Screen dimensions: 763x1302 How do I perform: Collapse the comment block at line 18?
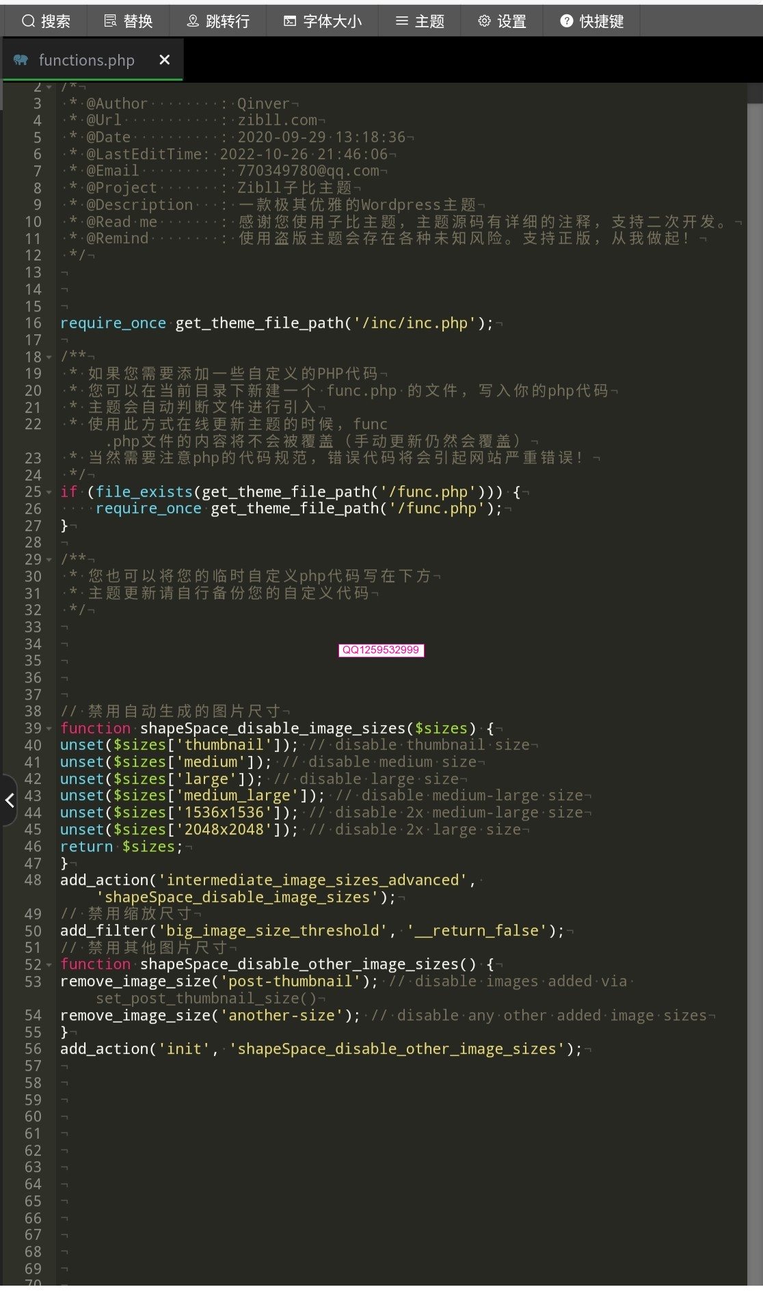pyautogui.click(x=49, y=357)
